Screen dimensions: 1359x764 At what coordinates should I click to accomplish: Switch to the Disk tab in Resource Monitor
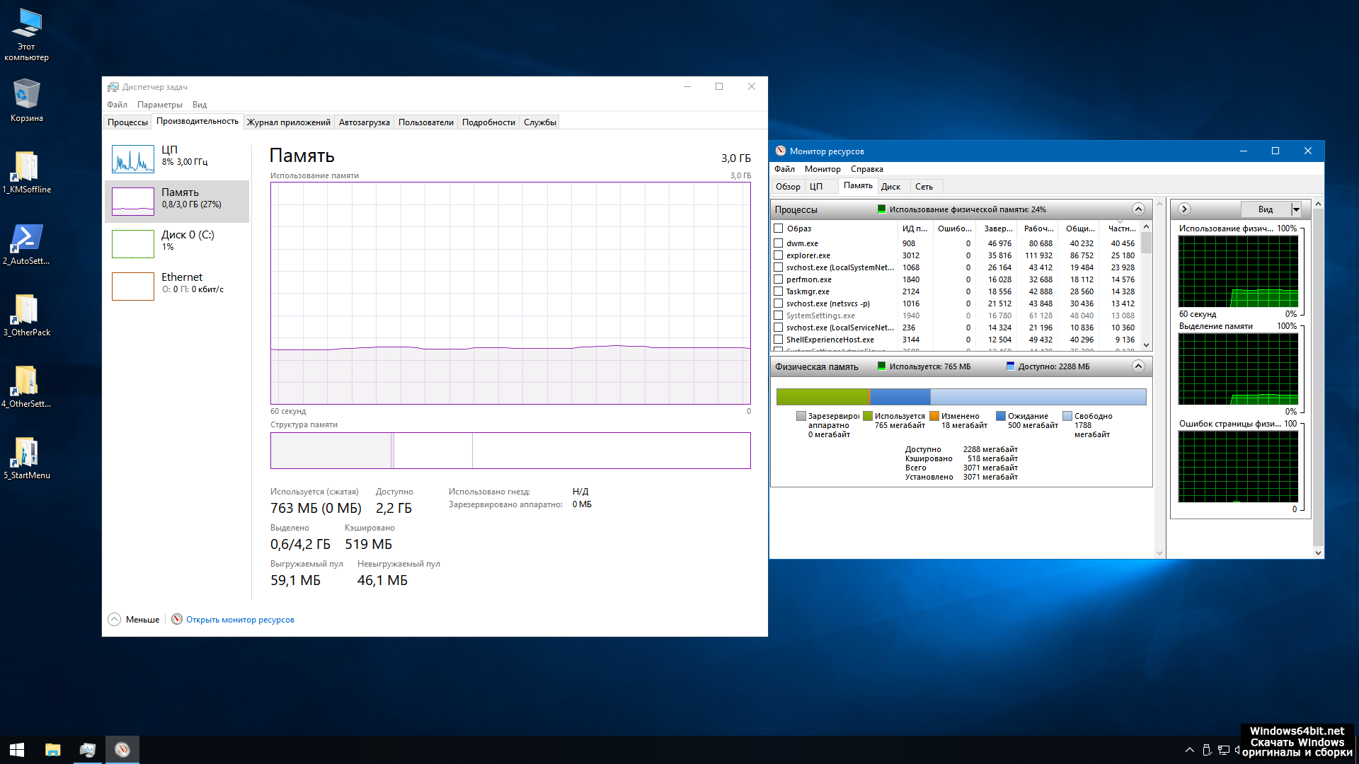tap(890, 187)
